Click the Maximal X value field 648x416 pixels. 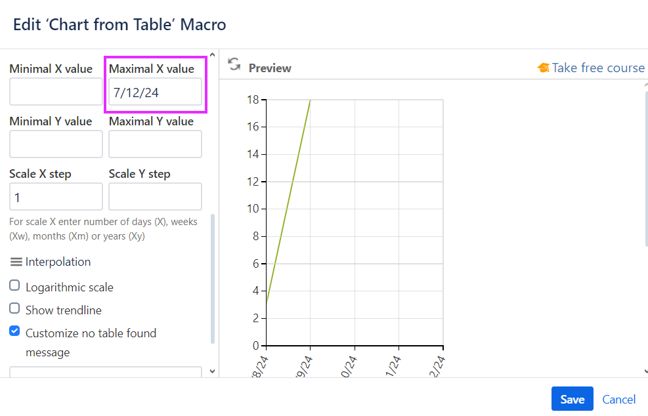tap(155, 92)
